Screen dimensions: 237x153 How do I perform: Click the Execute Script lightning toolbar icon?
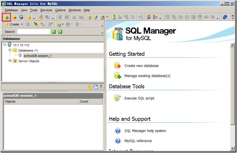(96, 17)
